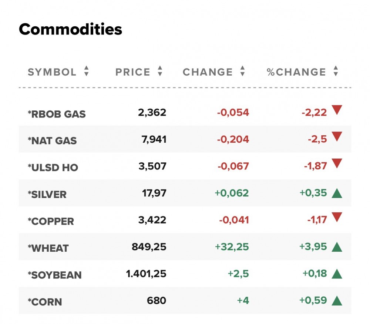Click the NAT GAS price 7,941
Image resolution: width=370 pixels, height=324 pixels.
(154, 139)
